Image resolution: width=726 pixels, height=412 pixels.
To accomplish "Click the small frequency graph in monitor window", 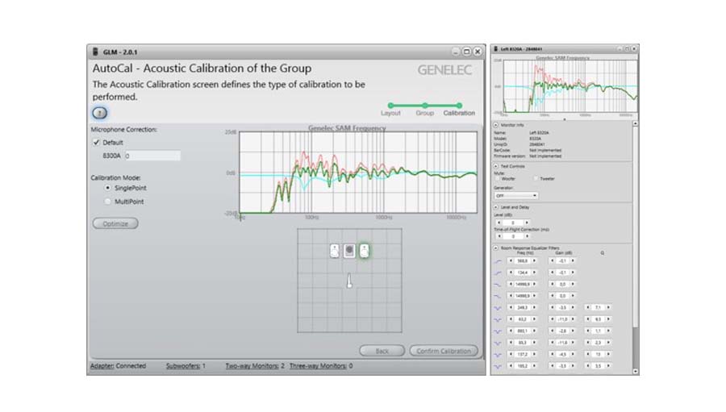I will tap(570, 86).
